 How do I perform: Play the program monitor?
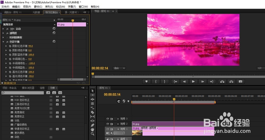pyautogui.click(x=193, y=82)
